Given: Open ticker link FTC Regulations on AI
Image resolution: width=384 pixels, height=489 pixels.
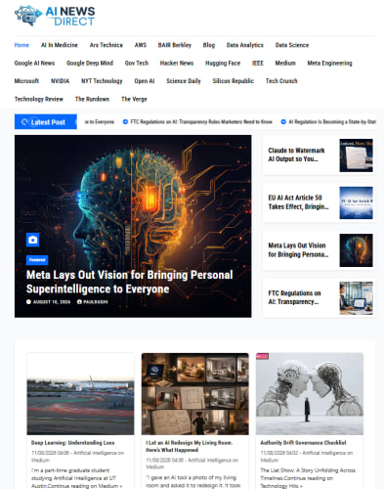Looking at the screenshot, I should click(x=201, y=122).
